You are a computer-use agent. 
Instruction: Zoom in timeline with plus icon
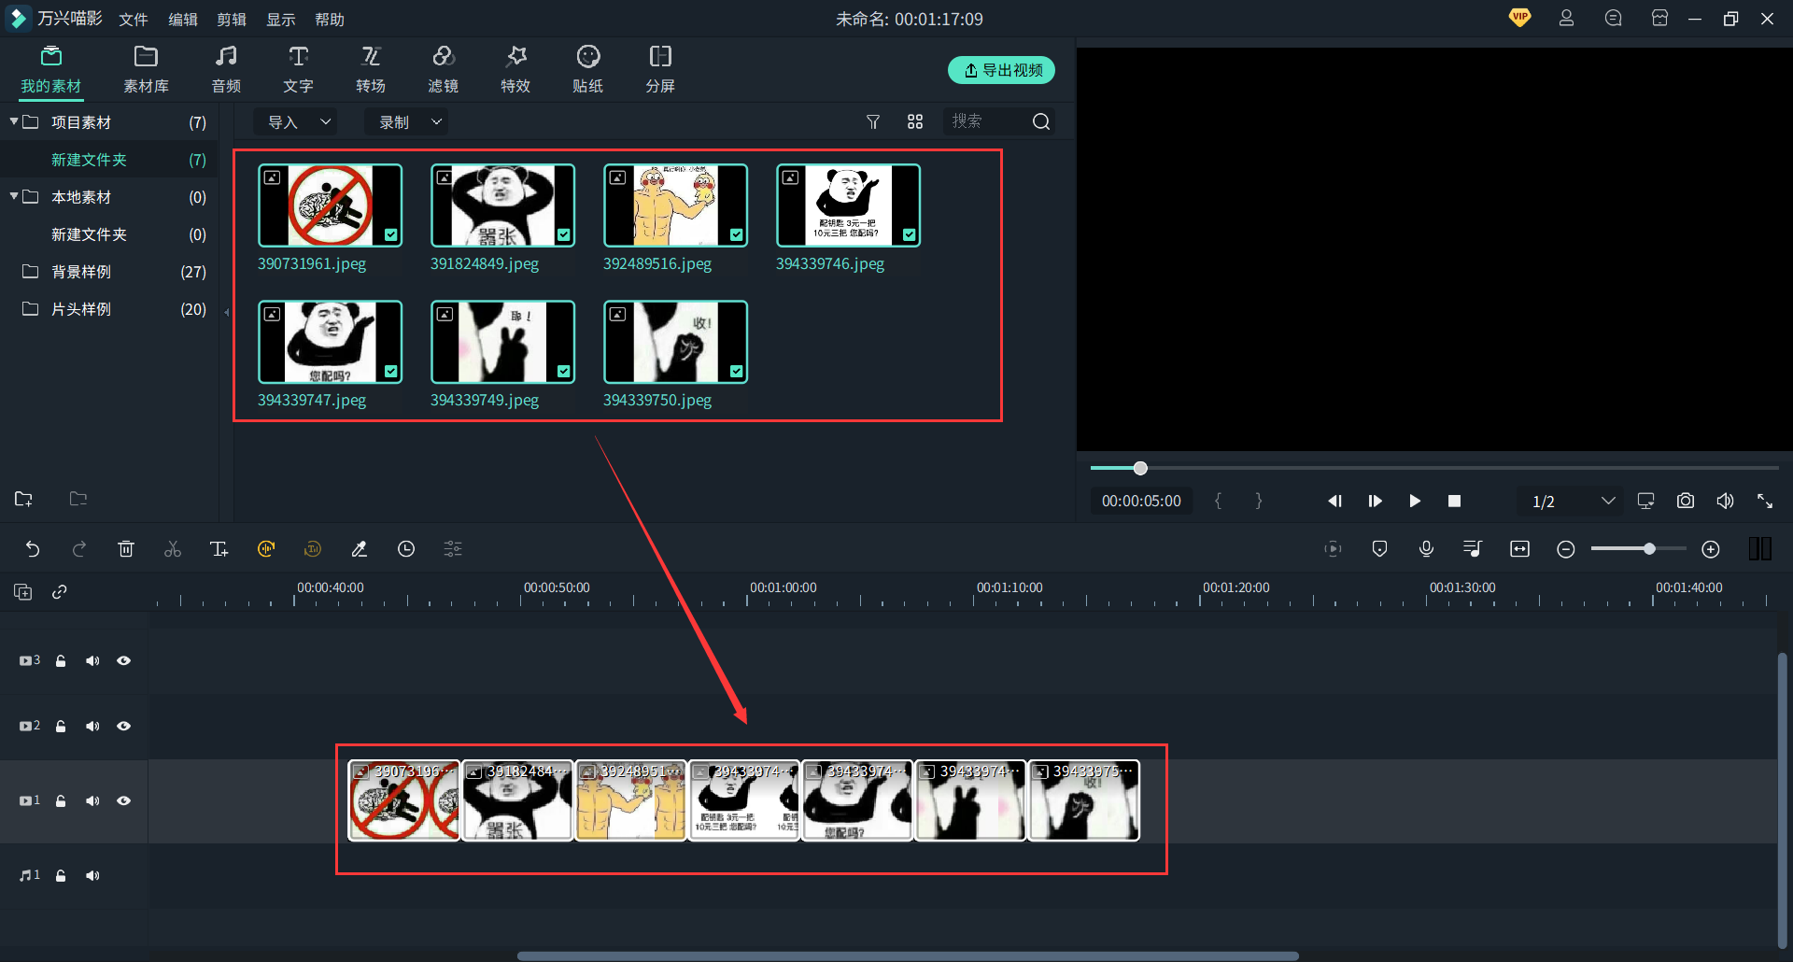coord(1711,549)
